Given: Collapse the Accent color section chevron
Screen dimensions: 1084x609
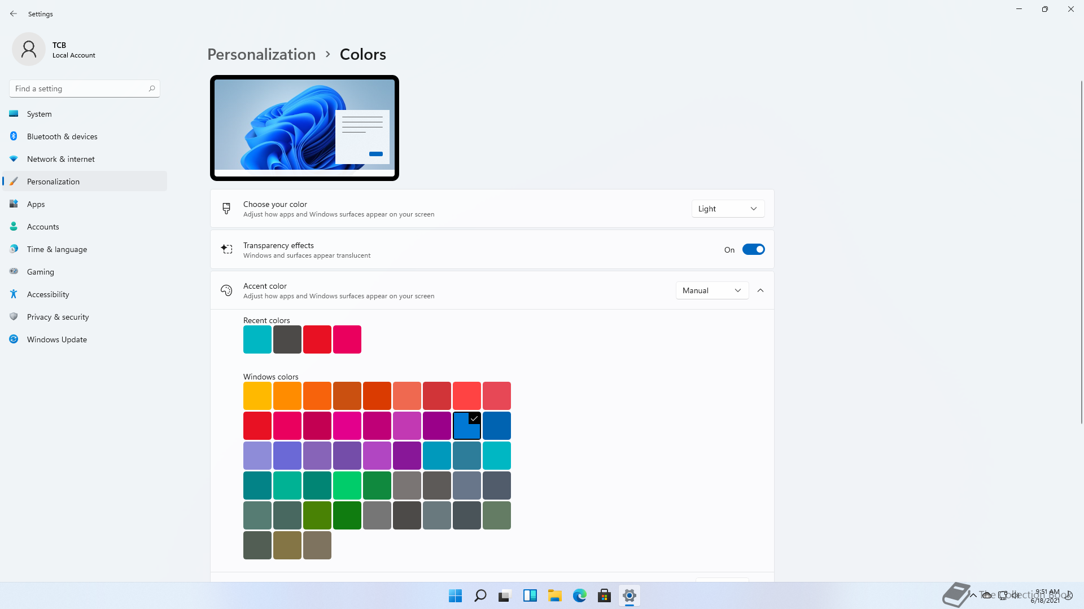Looking at the screenshot, I should click(x=760, y=290).
